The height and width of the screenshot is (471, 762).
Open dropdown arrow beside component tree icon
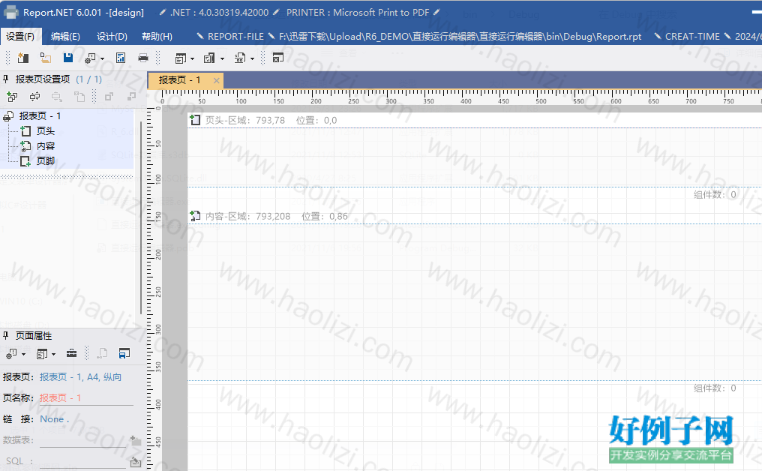[x=252, y=58]
